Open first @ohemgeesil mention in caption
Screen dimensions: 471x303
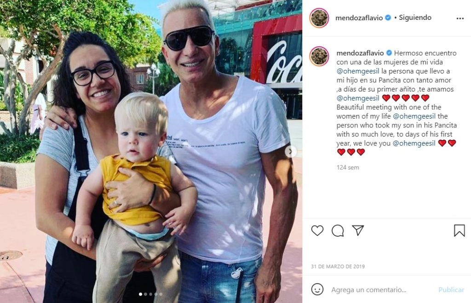pos(358,71)
